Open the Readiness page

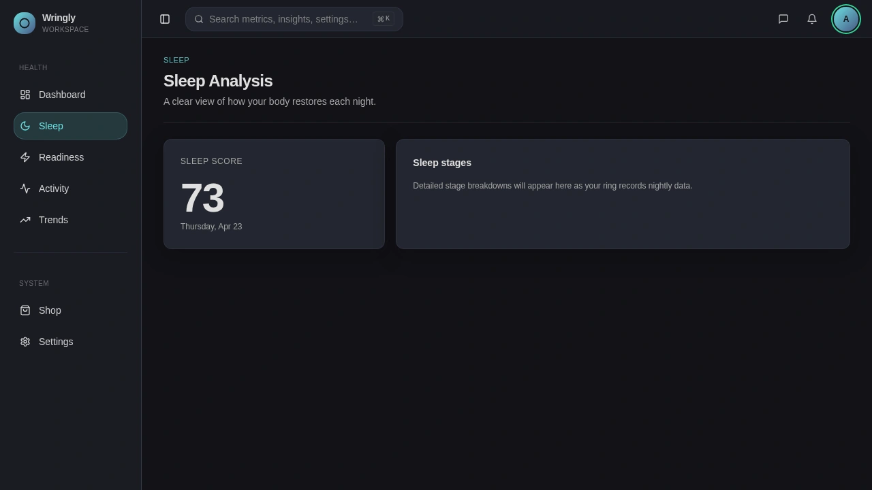click(61, 157)
